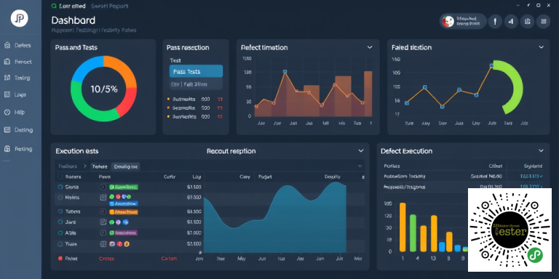Click the peak point in the Refect timetion chart
This screenshot has height=279, width=559.
click(285, 71)
